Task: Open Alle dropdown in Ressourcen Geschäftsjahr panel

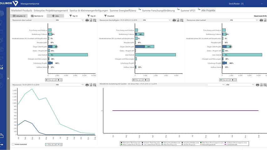Action: (157, 20)
